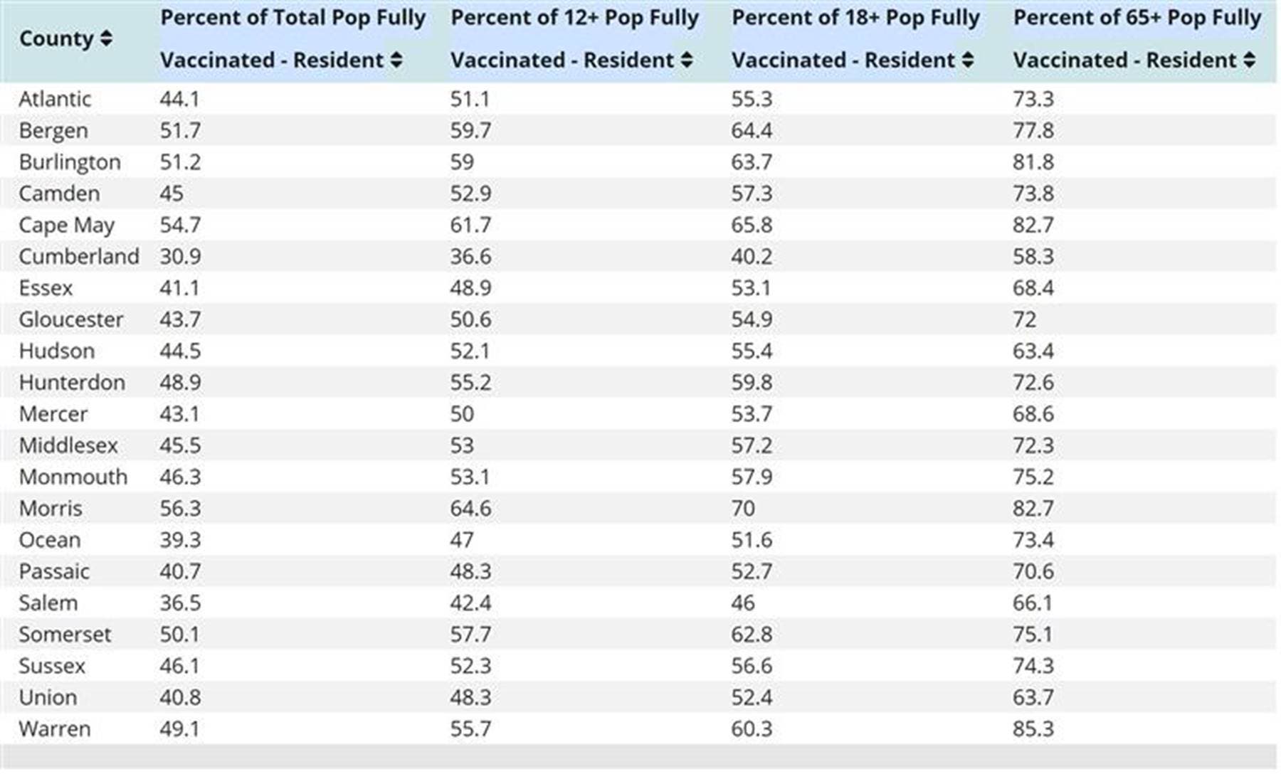1281x779 pixels.
Task: Select the Atlantic county row
Action: coord(55,99)
